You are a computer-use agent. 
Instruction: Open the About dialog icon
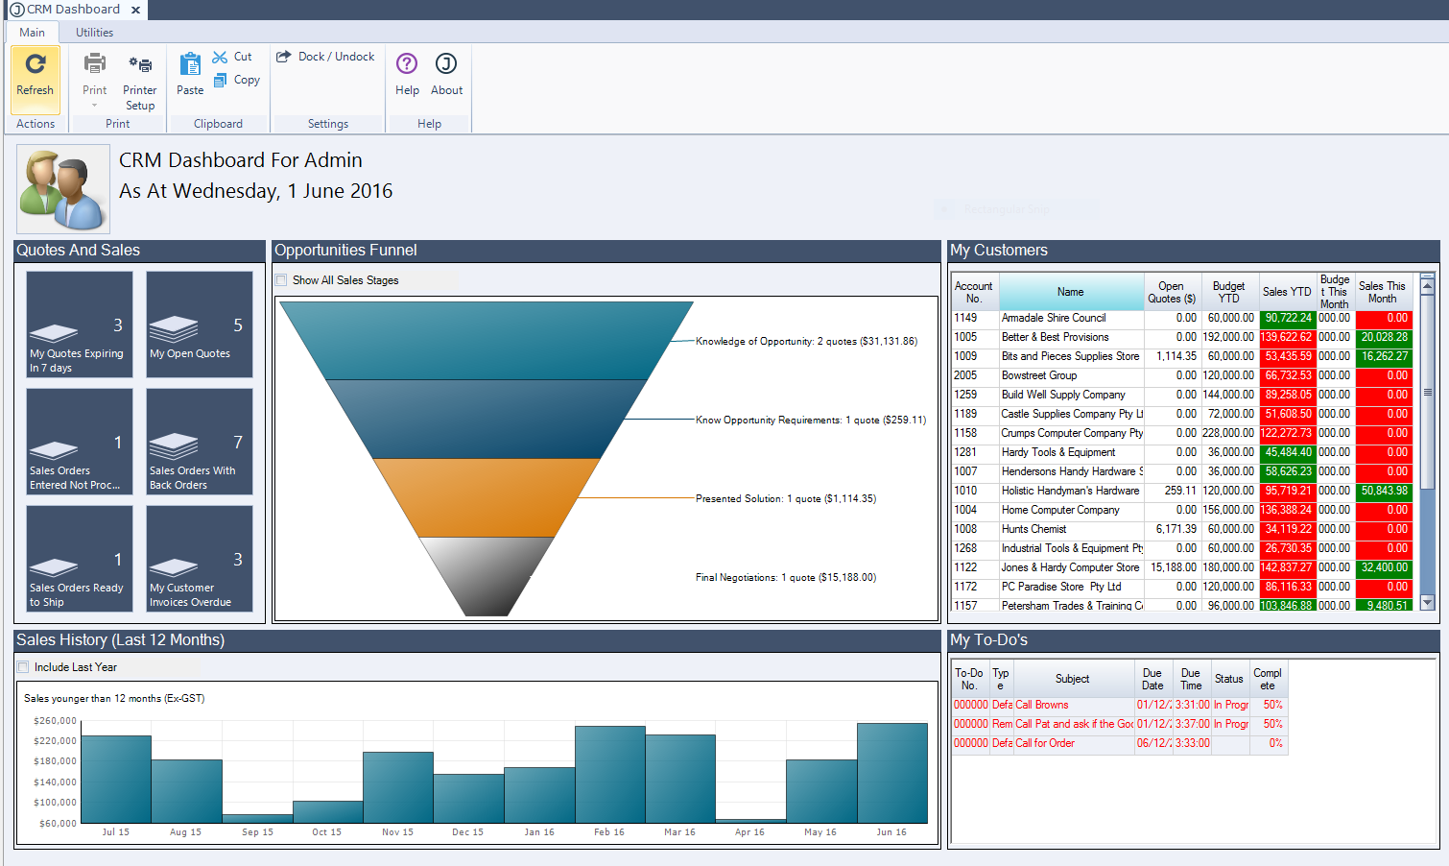tap(446, 64)
